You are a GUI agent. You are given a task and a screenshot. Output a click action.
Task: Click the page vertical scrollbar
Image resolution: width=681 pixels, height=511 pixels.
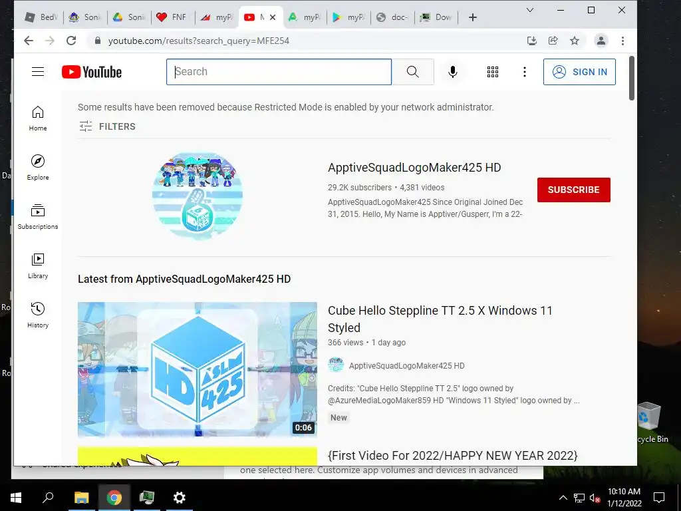(x=632, y=79)
